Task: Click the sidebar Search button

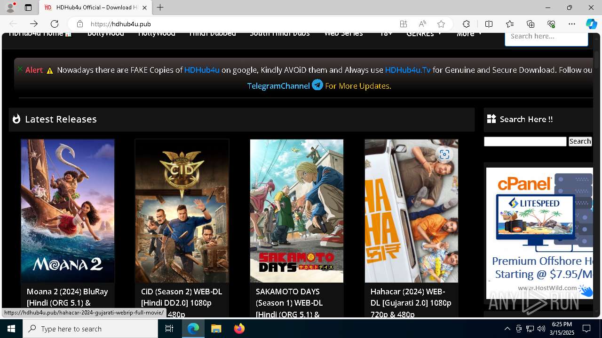Action: coord(580,141)
